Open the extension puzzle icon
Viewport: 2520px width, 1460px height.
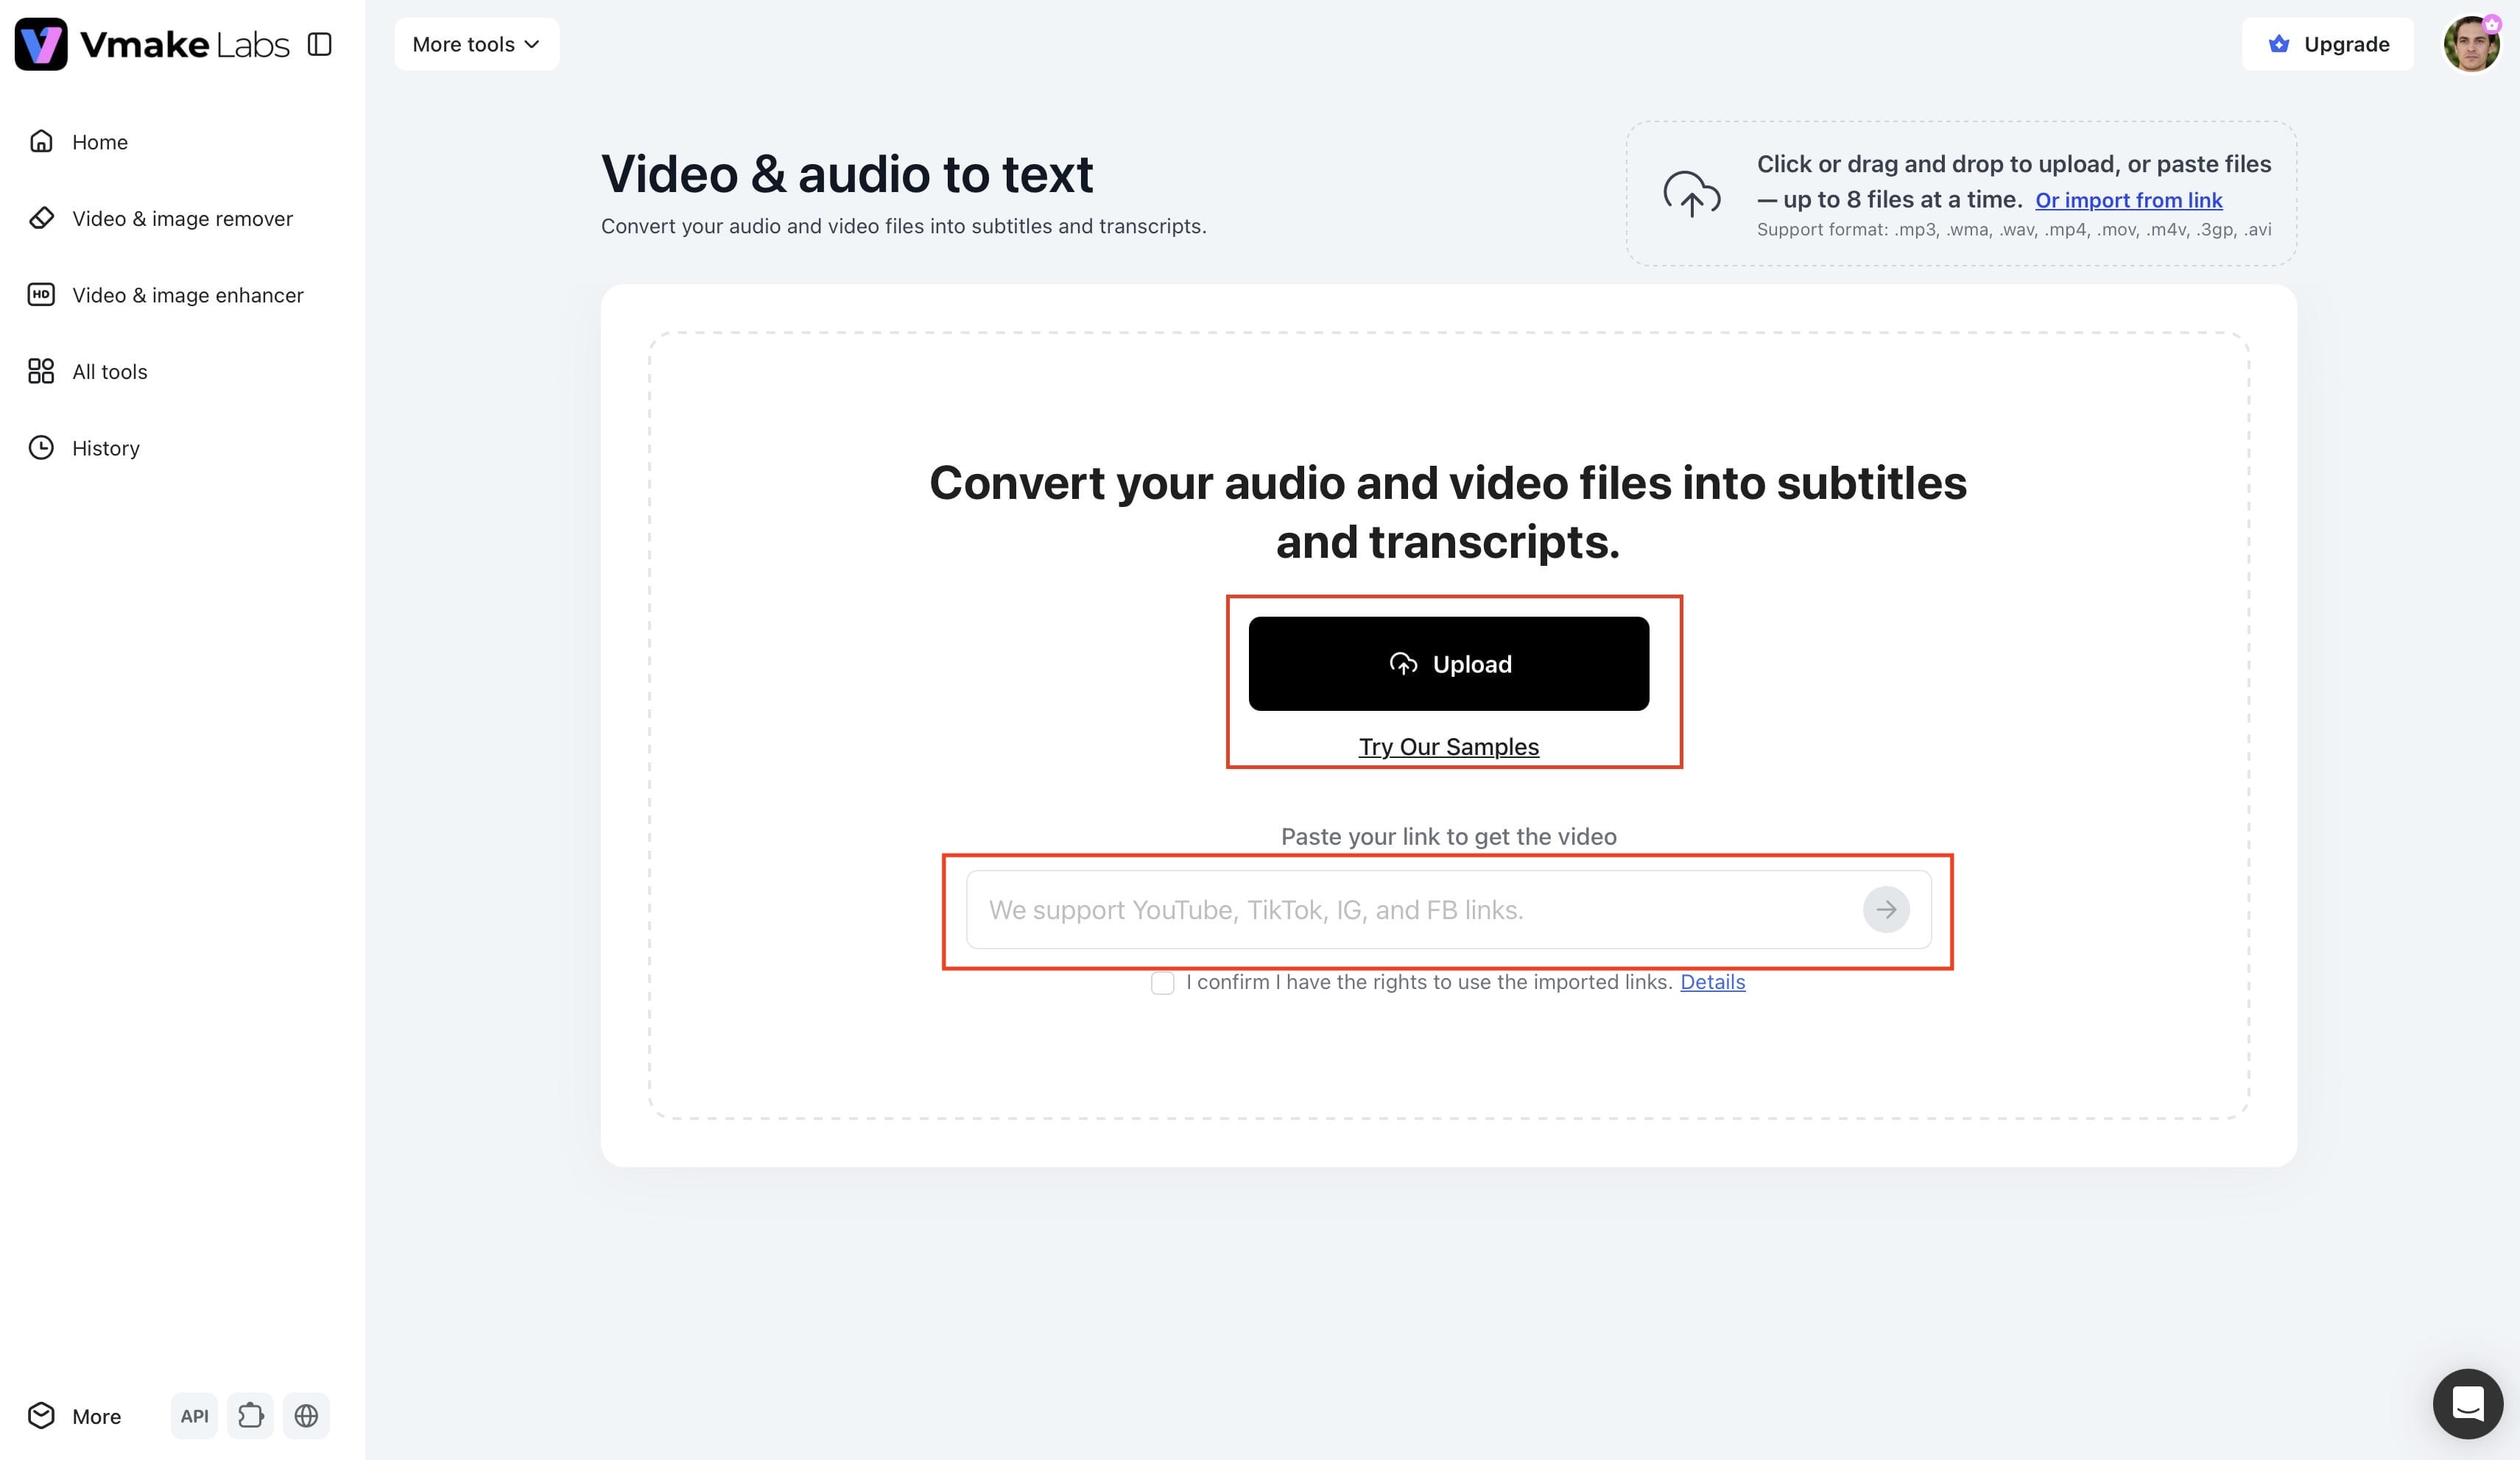250,1416
